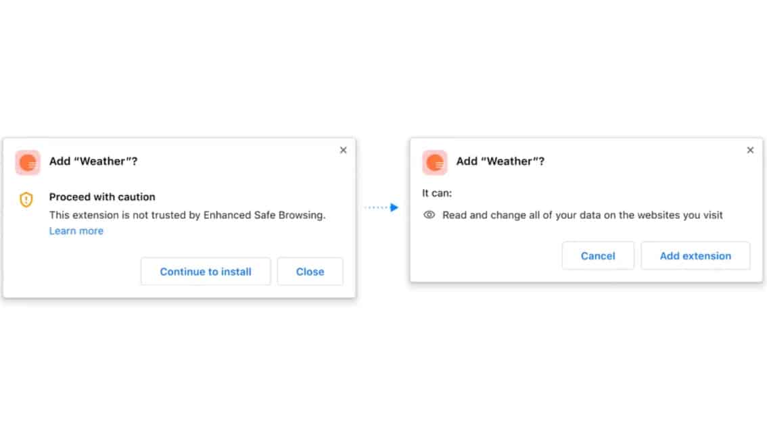767x427 pixels.
Task: Click the eye icon beside the data permission
Action: coord(429,215)
